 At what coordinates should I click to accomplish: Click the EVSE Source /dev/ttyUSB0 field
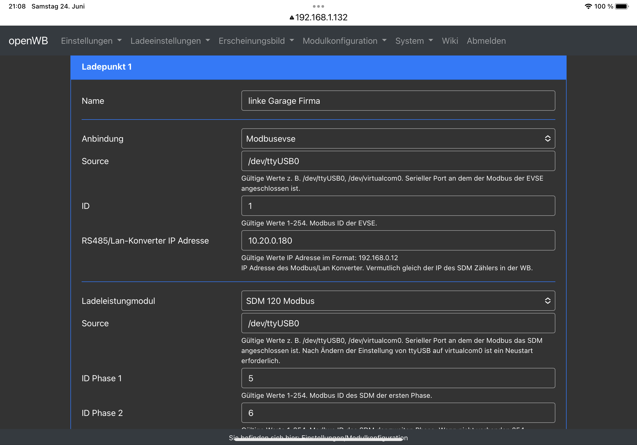[x=398, y=161]
